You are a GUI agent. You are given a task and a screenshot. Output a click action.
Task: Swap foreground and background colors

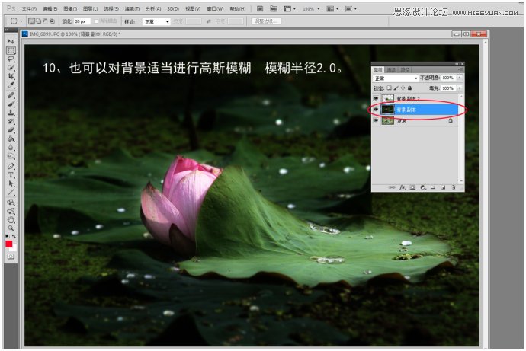tap(14, 237)
